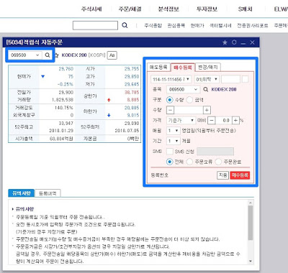This screenshot has height=273, width=288.
Task: Click the 관심종목 shortcut link
Action: click(176, 25)
